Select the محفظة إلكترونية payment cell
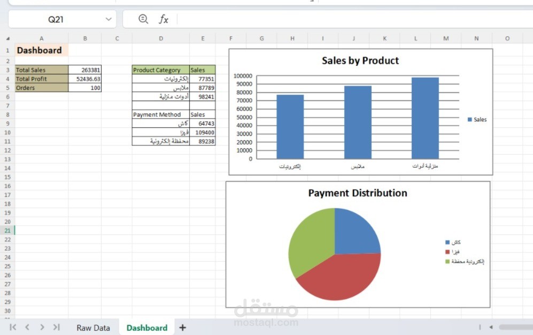Screen dimensions: 533x335 pos(161,141)
